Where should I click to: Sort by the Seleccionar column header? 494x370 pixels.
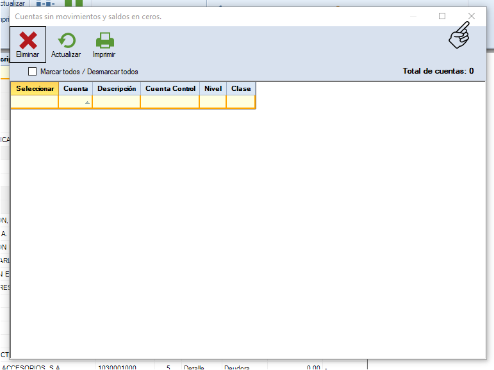[x=35, y=88]
